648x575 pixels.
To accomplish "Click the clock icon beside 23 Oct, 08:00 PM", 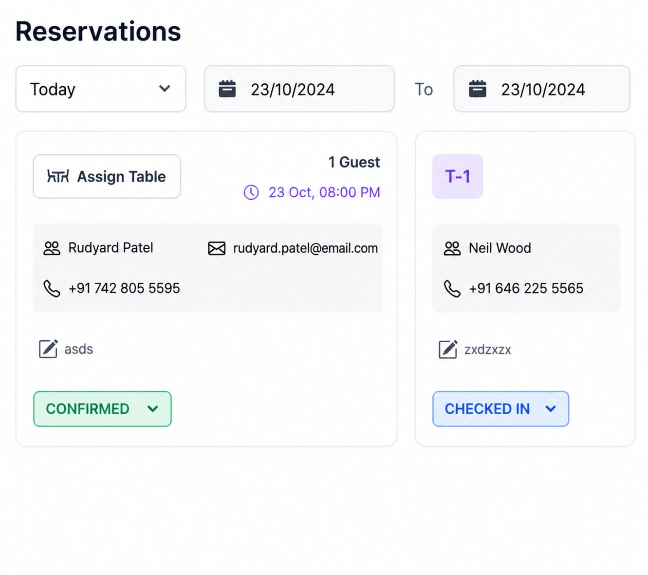I will pyautogui.click(x=251, y=192).
